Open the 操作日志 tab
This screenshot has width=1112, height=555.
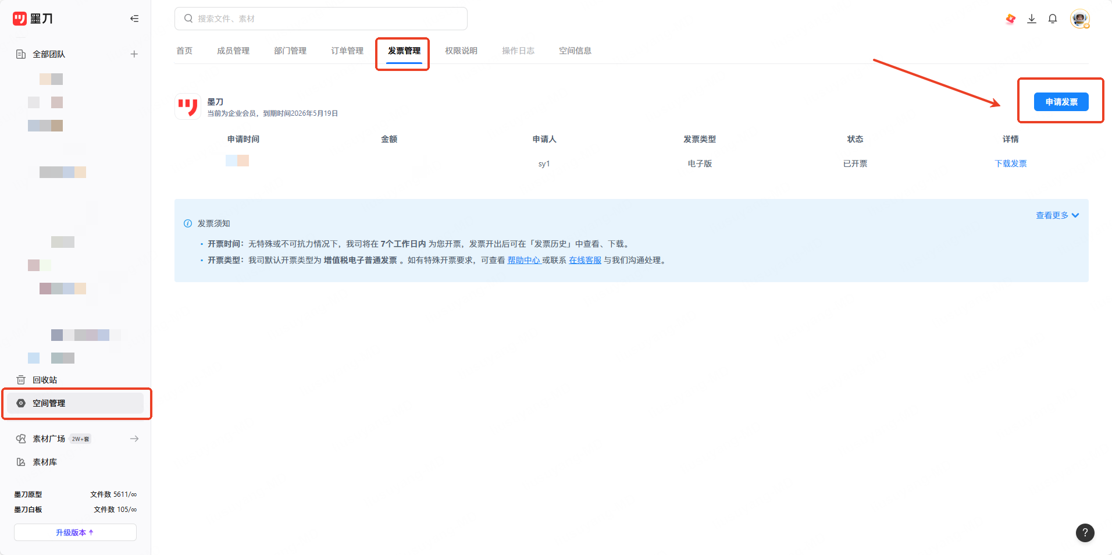(518, 51)
